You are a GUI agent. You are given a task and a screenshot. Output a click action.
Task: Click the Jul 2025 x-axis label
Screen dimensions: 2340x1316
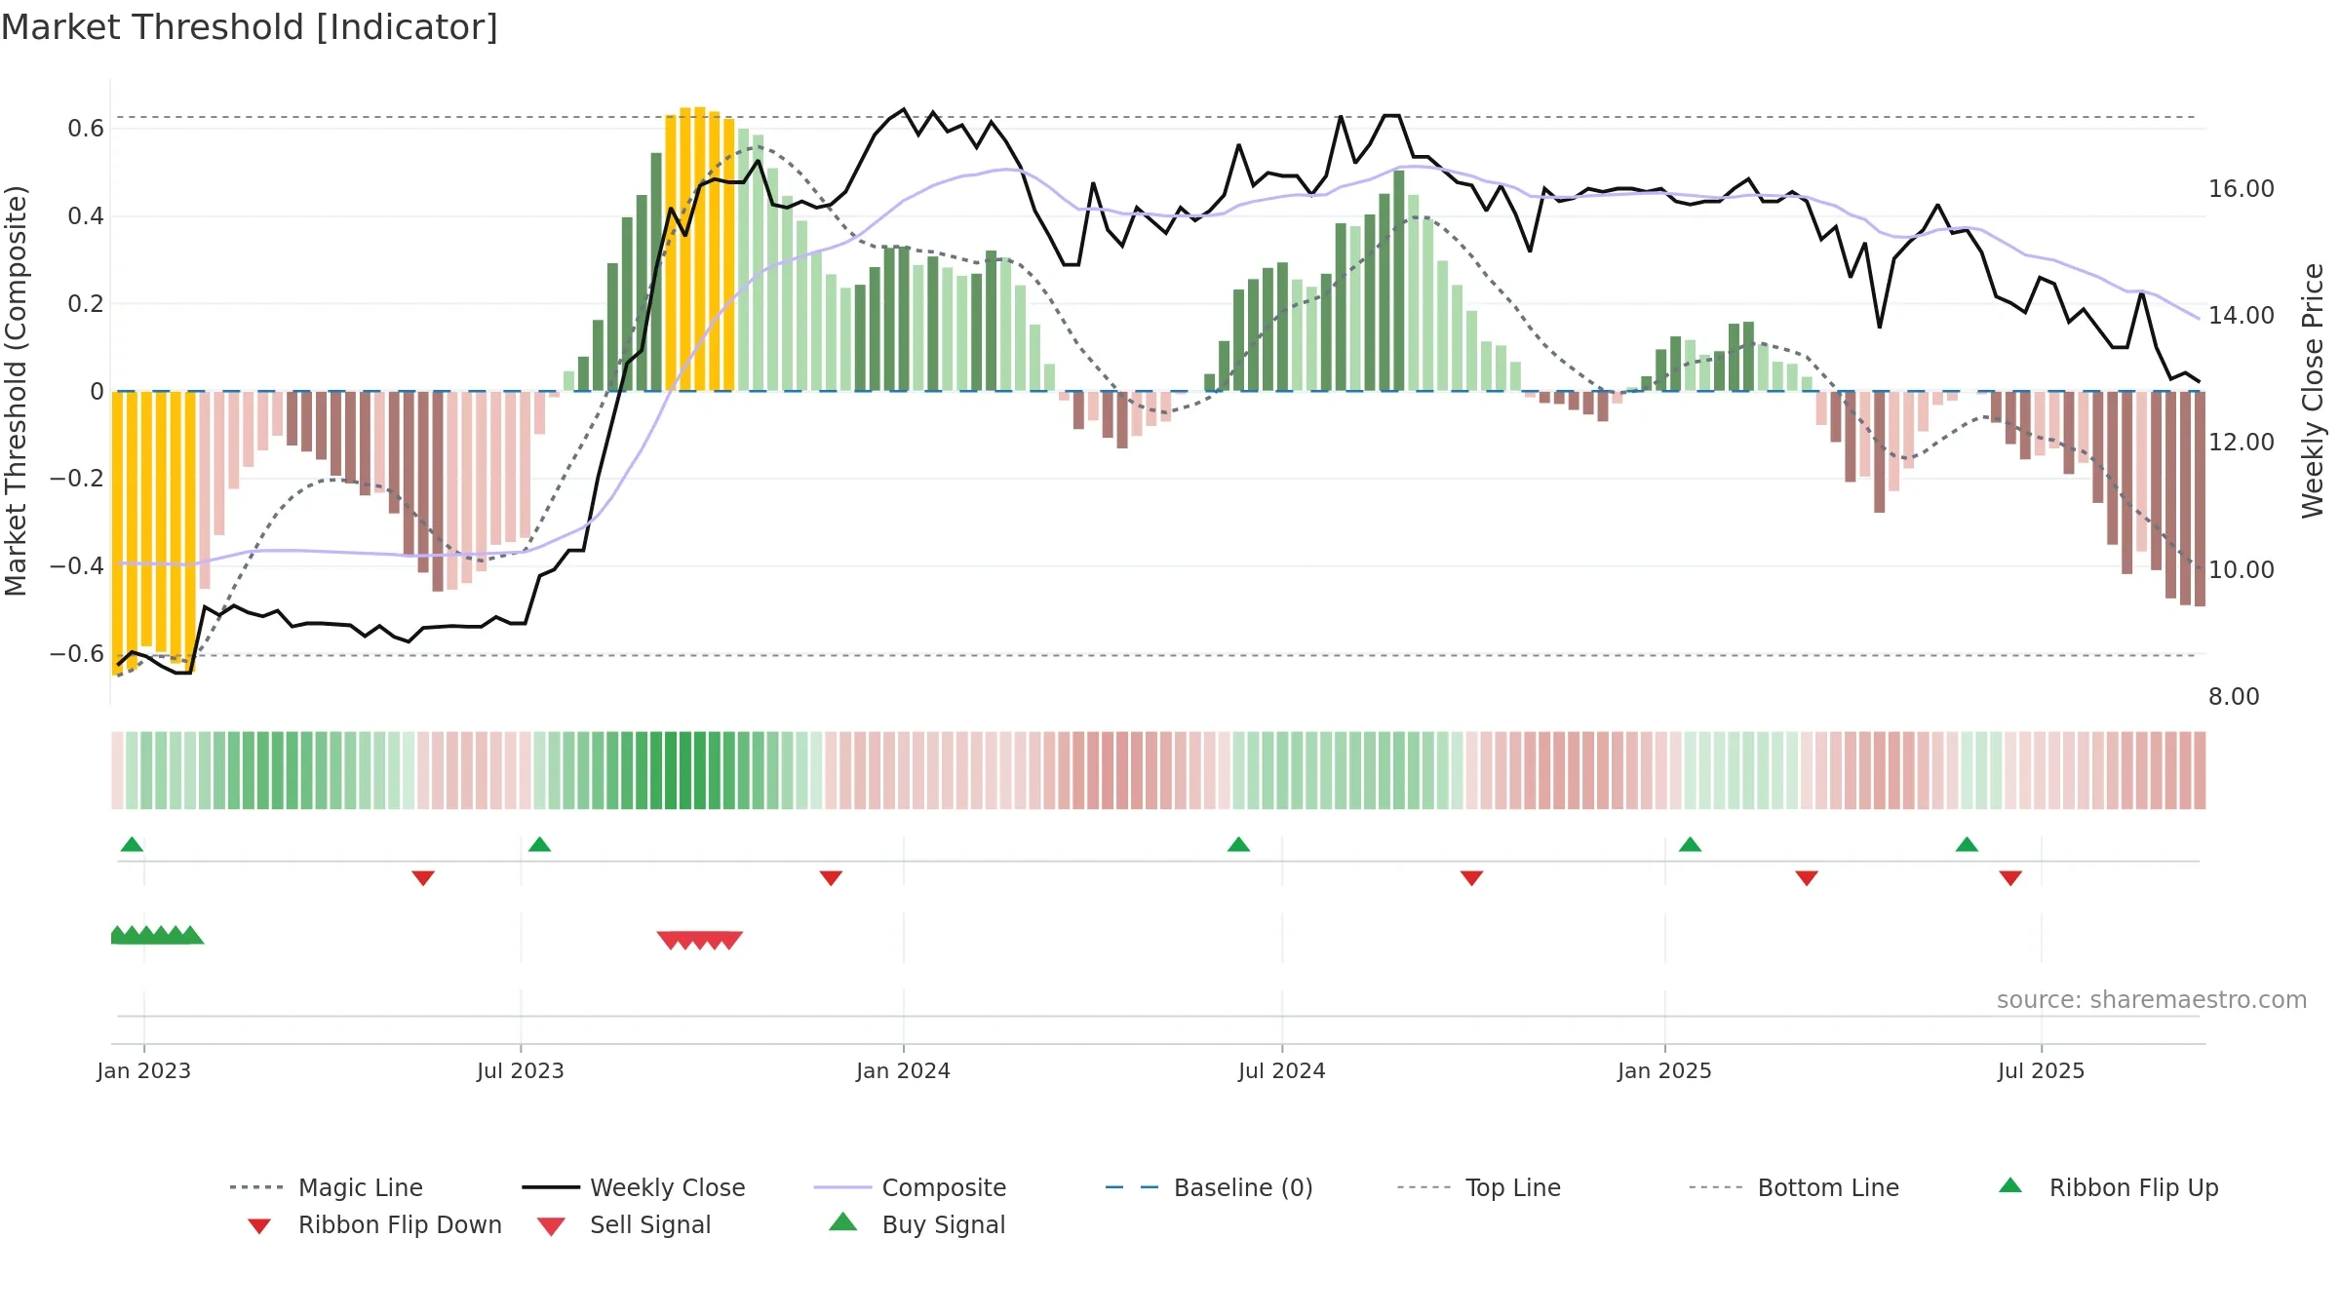pyautogui.click(x=2041, y=1070)
